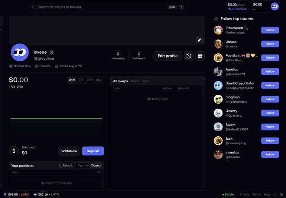Open the Terms link in footer
This screenshot has width=286, height=198.
pyautogui.click(x=257, y=195)
